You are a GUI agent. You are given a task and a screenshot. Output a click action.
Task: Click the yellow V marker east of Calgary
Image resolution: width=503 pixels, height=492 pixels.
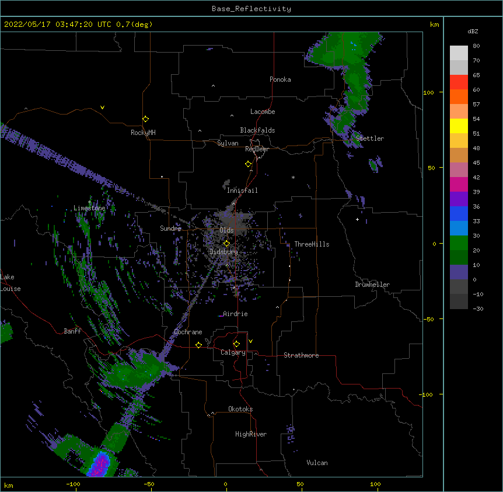point(250,341)
